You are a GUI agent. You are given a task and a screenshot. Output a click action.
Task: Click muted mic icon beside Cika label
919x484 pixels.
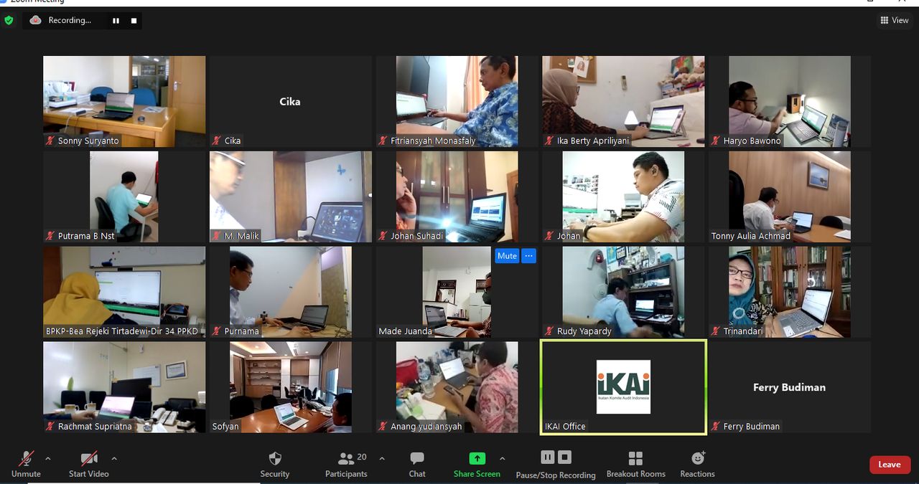coord(217,141)
